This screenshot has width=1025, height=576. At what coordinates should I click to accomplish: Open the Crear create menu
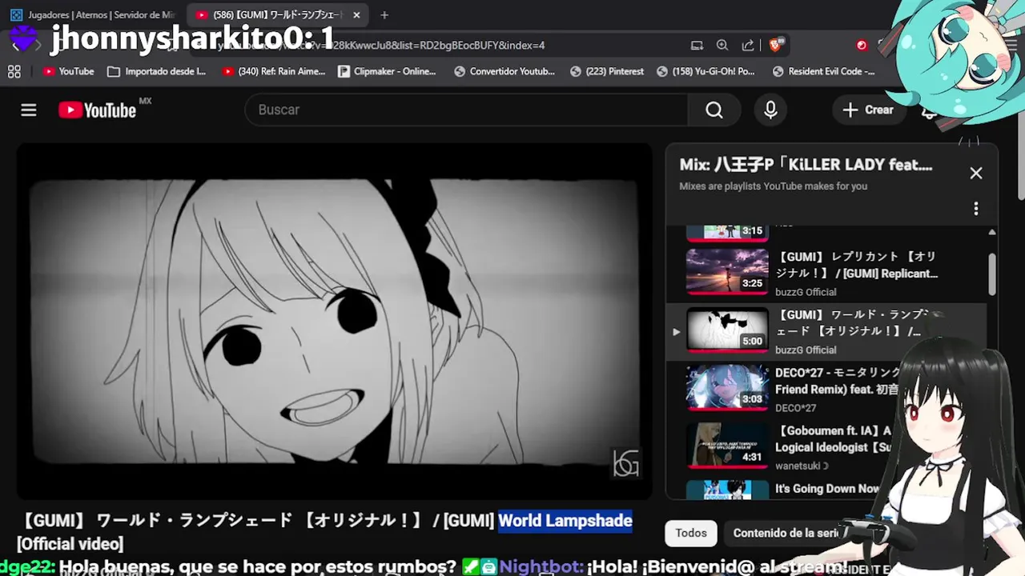(x=868, y=110)
